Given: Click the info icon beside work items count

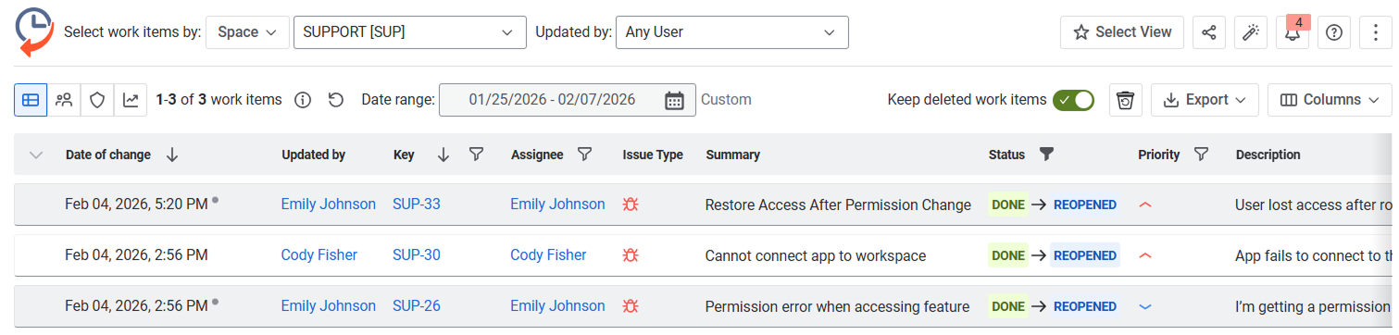Looking at the screenshot, I should [302, 100].
